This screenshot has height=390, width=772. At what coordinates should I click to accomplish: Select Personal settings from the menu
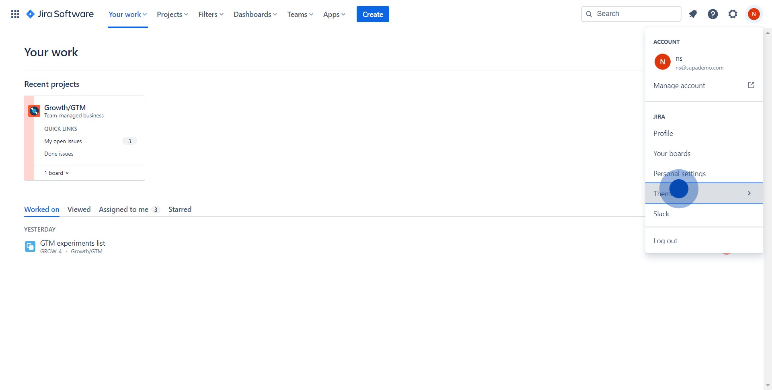point(679,174)
